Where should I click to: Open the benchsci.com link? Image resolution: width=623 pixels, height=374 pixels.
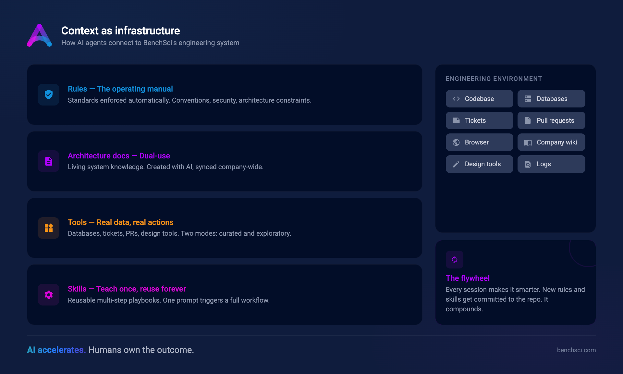point(576,350)
